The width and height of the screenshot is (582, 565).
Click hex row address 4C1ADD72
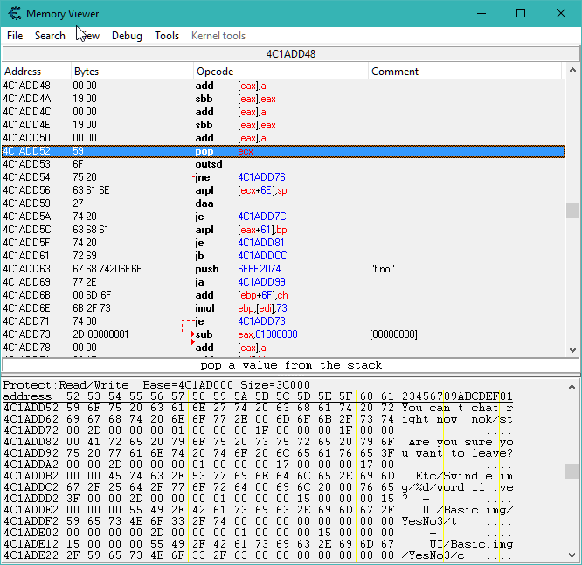31,431
